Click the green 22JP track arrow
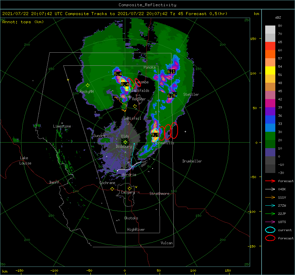Image resolution: width=295 pixels, height=275 pixels. pyautogui.click(x=270, y=214)
